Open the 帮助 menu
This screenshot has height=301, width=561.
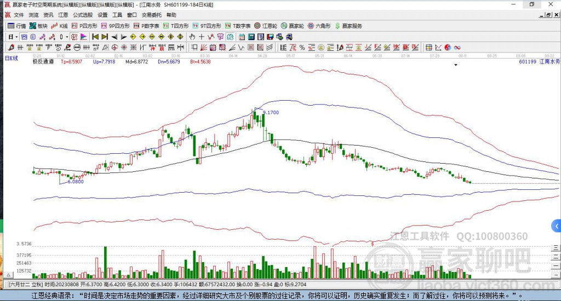[x=171, y=15]
